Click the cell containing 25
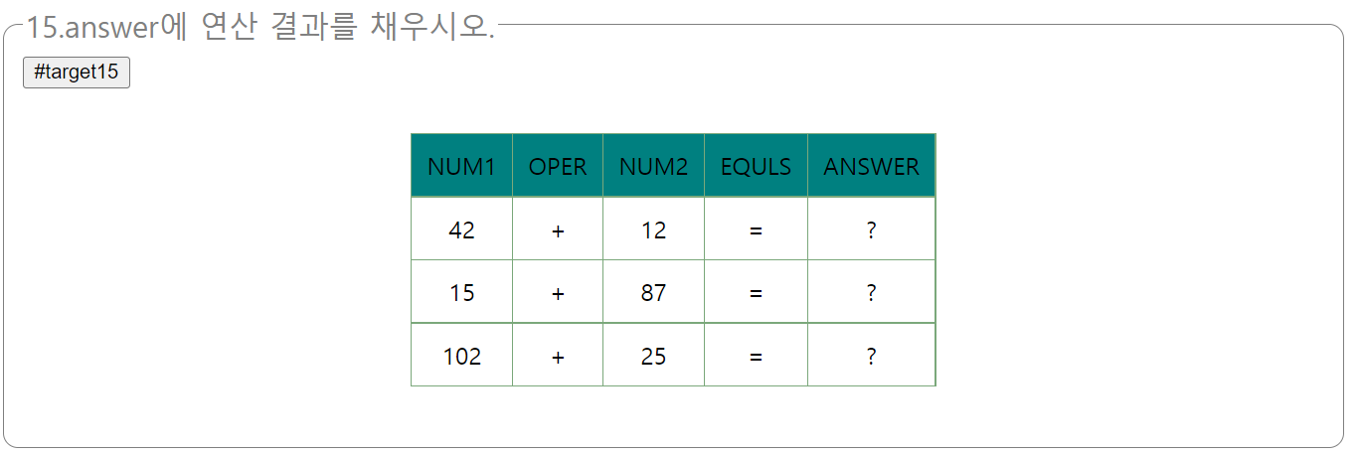Viewport: 1360px width, 457px height. pyautogui.click(x=653, y=355)
